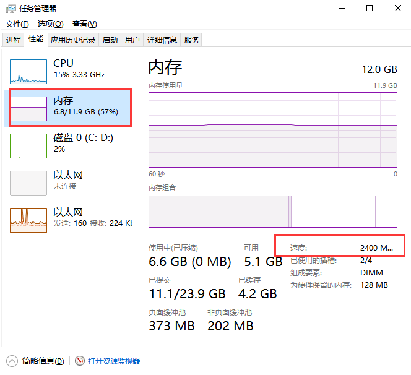Image resolution: width=411 pixels, height=375 pixels.
Task: Select the CPU performance graph thumbnail
Action: pos(28,72)
